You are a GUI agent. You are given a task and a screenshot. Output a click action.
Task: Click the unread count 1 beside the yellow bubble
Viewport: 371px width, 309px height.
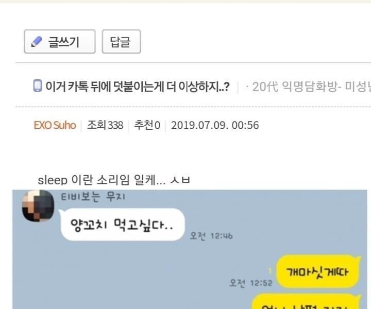click(x=270, y=271)
